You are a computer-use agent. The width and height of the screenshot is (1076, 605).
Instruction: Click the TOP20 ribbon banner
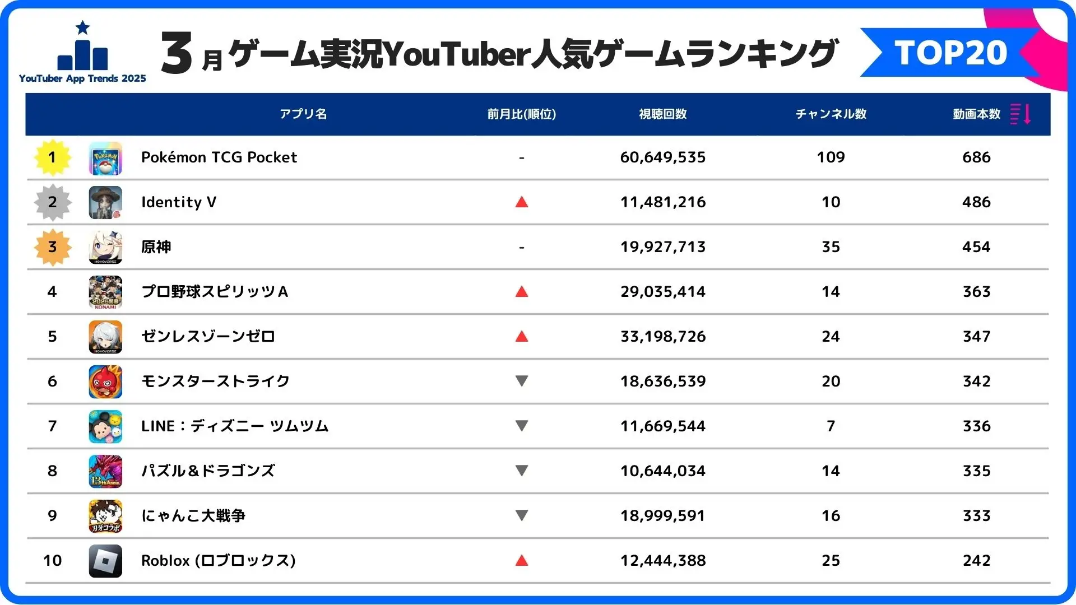pos(950,53)
